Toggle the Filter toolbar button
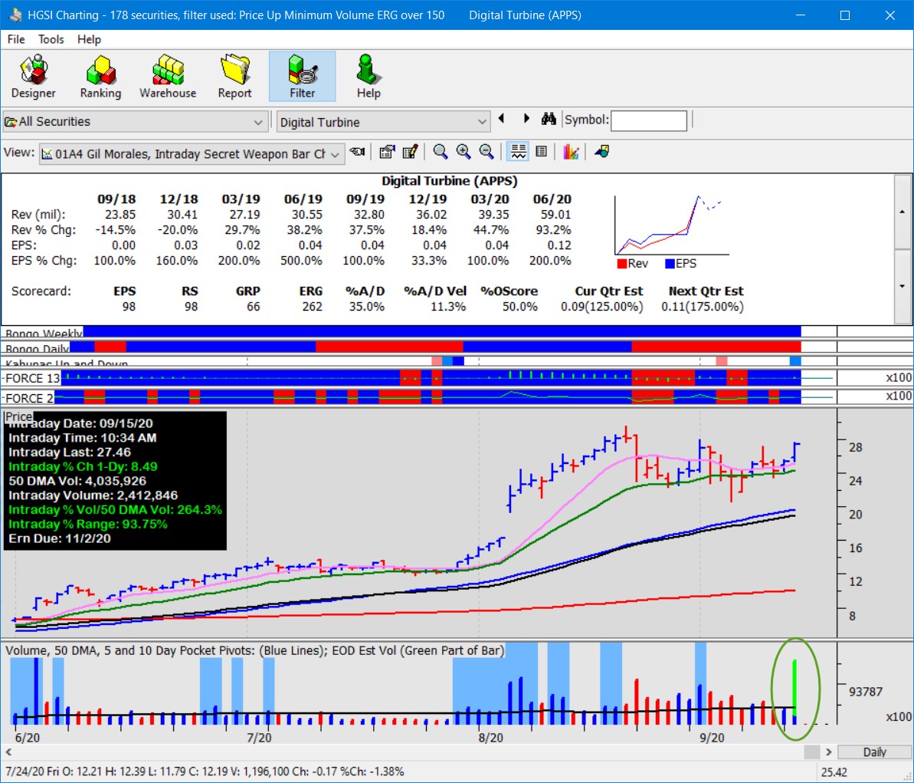Image resolution: width=914 pixels, height=783 pixels. [x=302, y=77]
